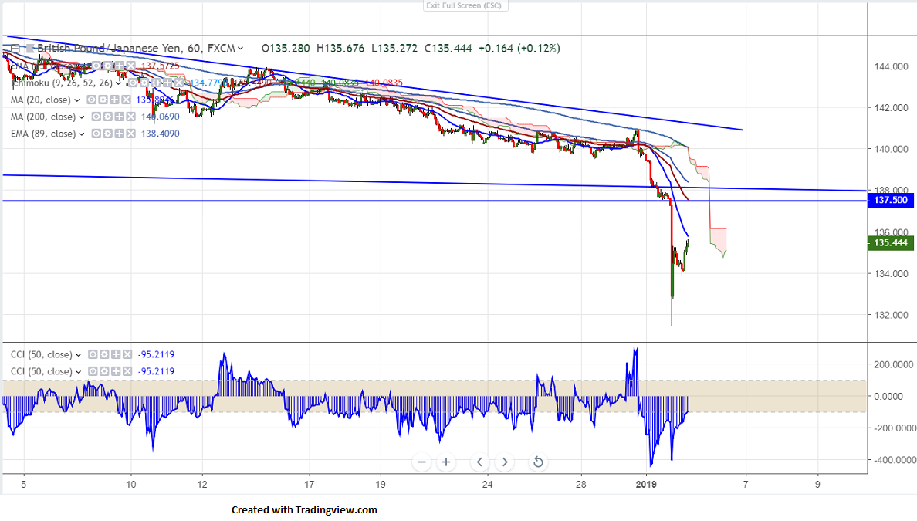Expand MA (200, close) dropdown arrow
The width and height of the screenshot is (917, 521).
82,117
